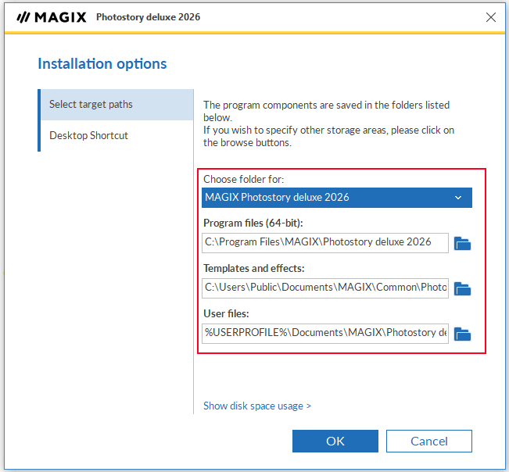The width and height of the screenshot is (509, 472).
Task: Click the Photostory deluxe 2026 window title
Action: click(x=148, y=16)
